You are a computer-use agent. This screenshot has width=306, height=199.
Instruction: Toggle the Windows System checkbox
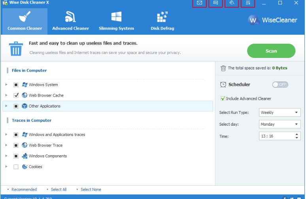[16, 85]
